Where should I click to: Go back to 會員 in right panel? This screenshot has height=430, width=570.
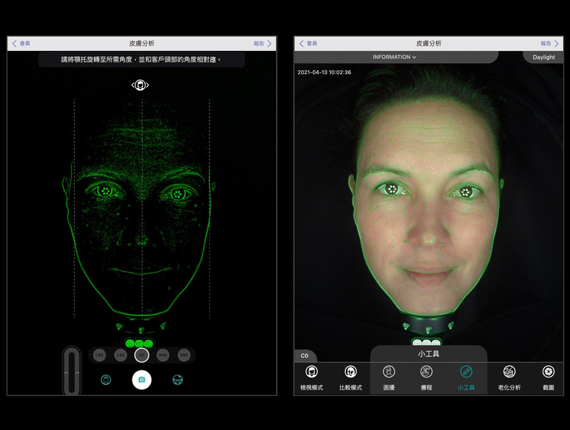[308, 43]
